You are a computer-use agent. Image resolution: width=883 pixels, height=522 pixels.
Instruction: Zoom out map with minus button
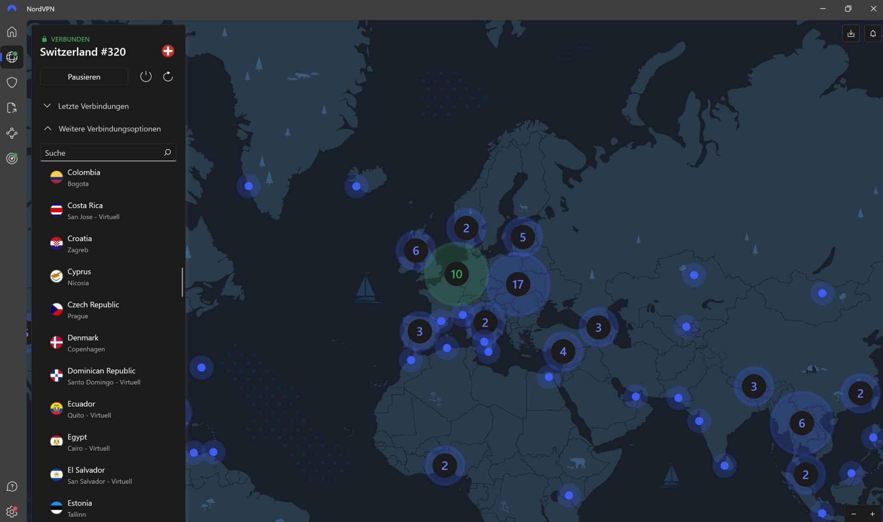coord(854,514)
